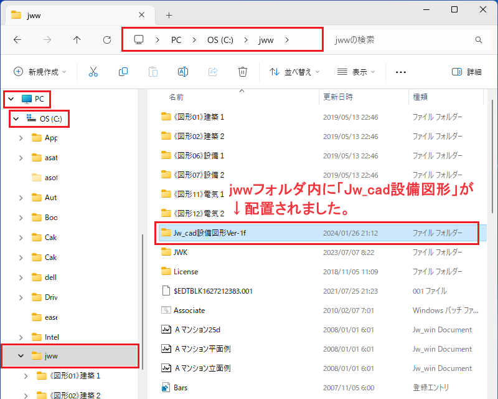Click the Back navigation button
The image size is (498, 399).
point(17,39)
